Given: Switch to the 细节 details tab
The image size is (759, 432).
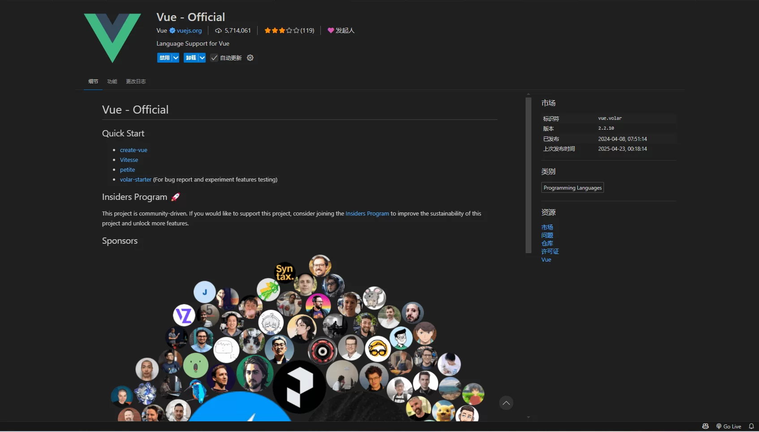Looking at the screenshot, I should point(93,81).
